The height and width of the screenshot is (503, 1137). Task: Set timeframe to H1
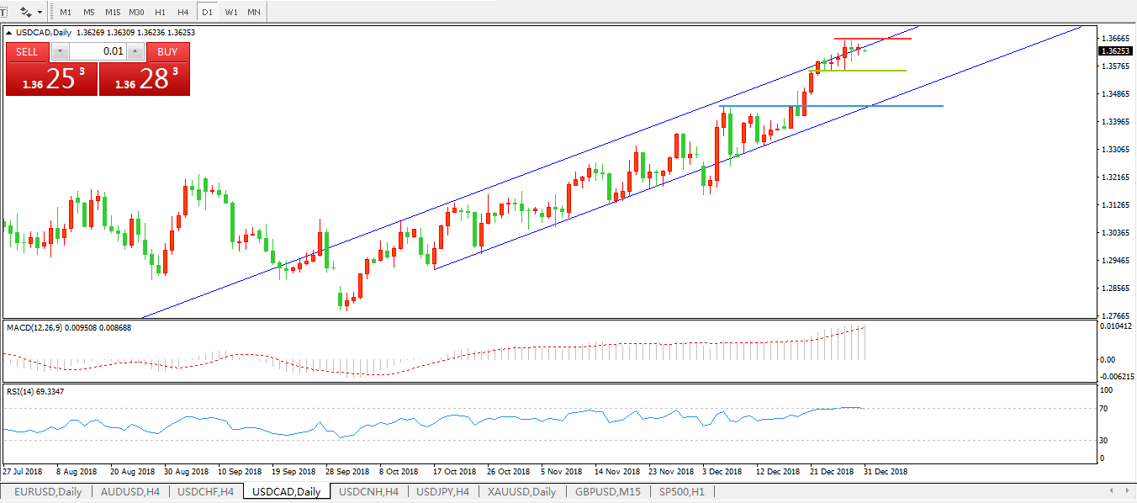tap(160, 13)
